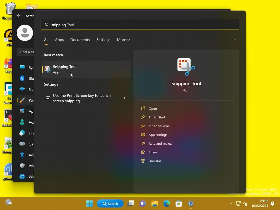The width and height of the screenshot is (280, 210).
Task: Click Rate and review
Action: (x=160, y=144)
